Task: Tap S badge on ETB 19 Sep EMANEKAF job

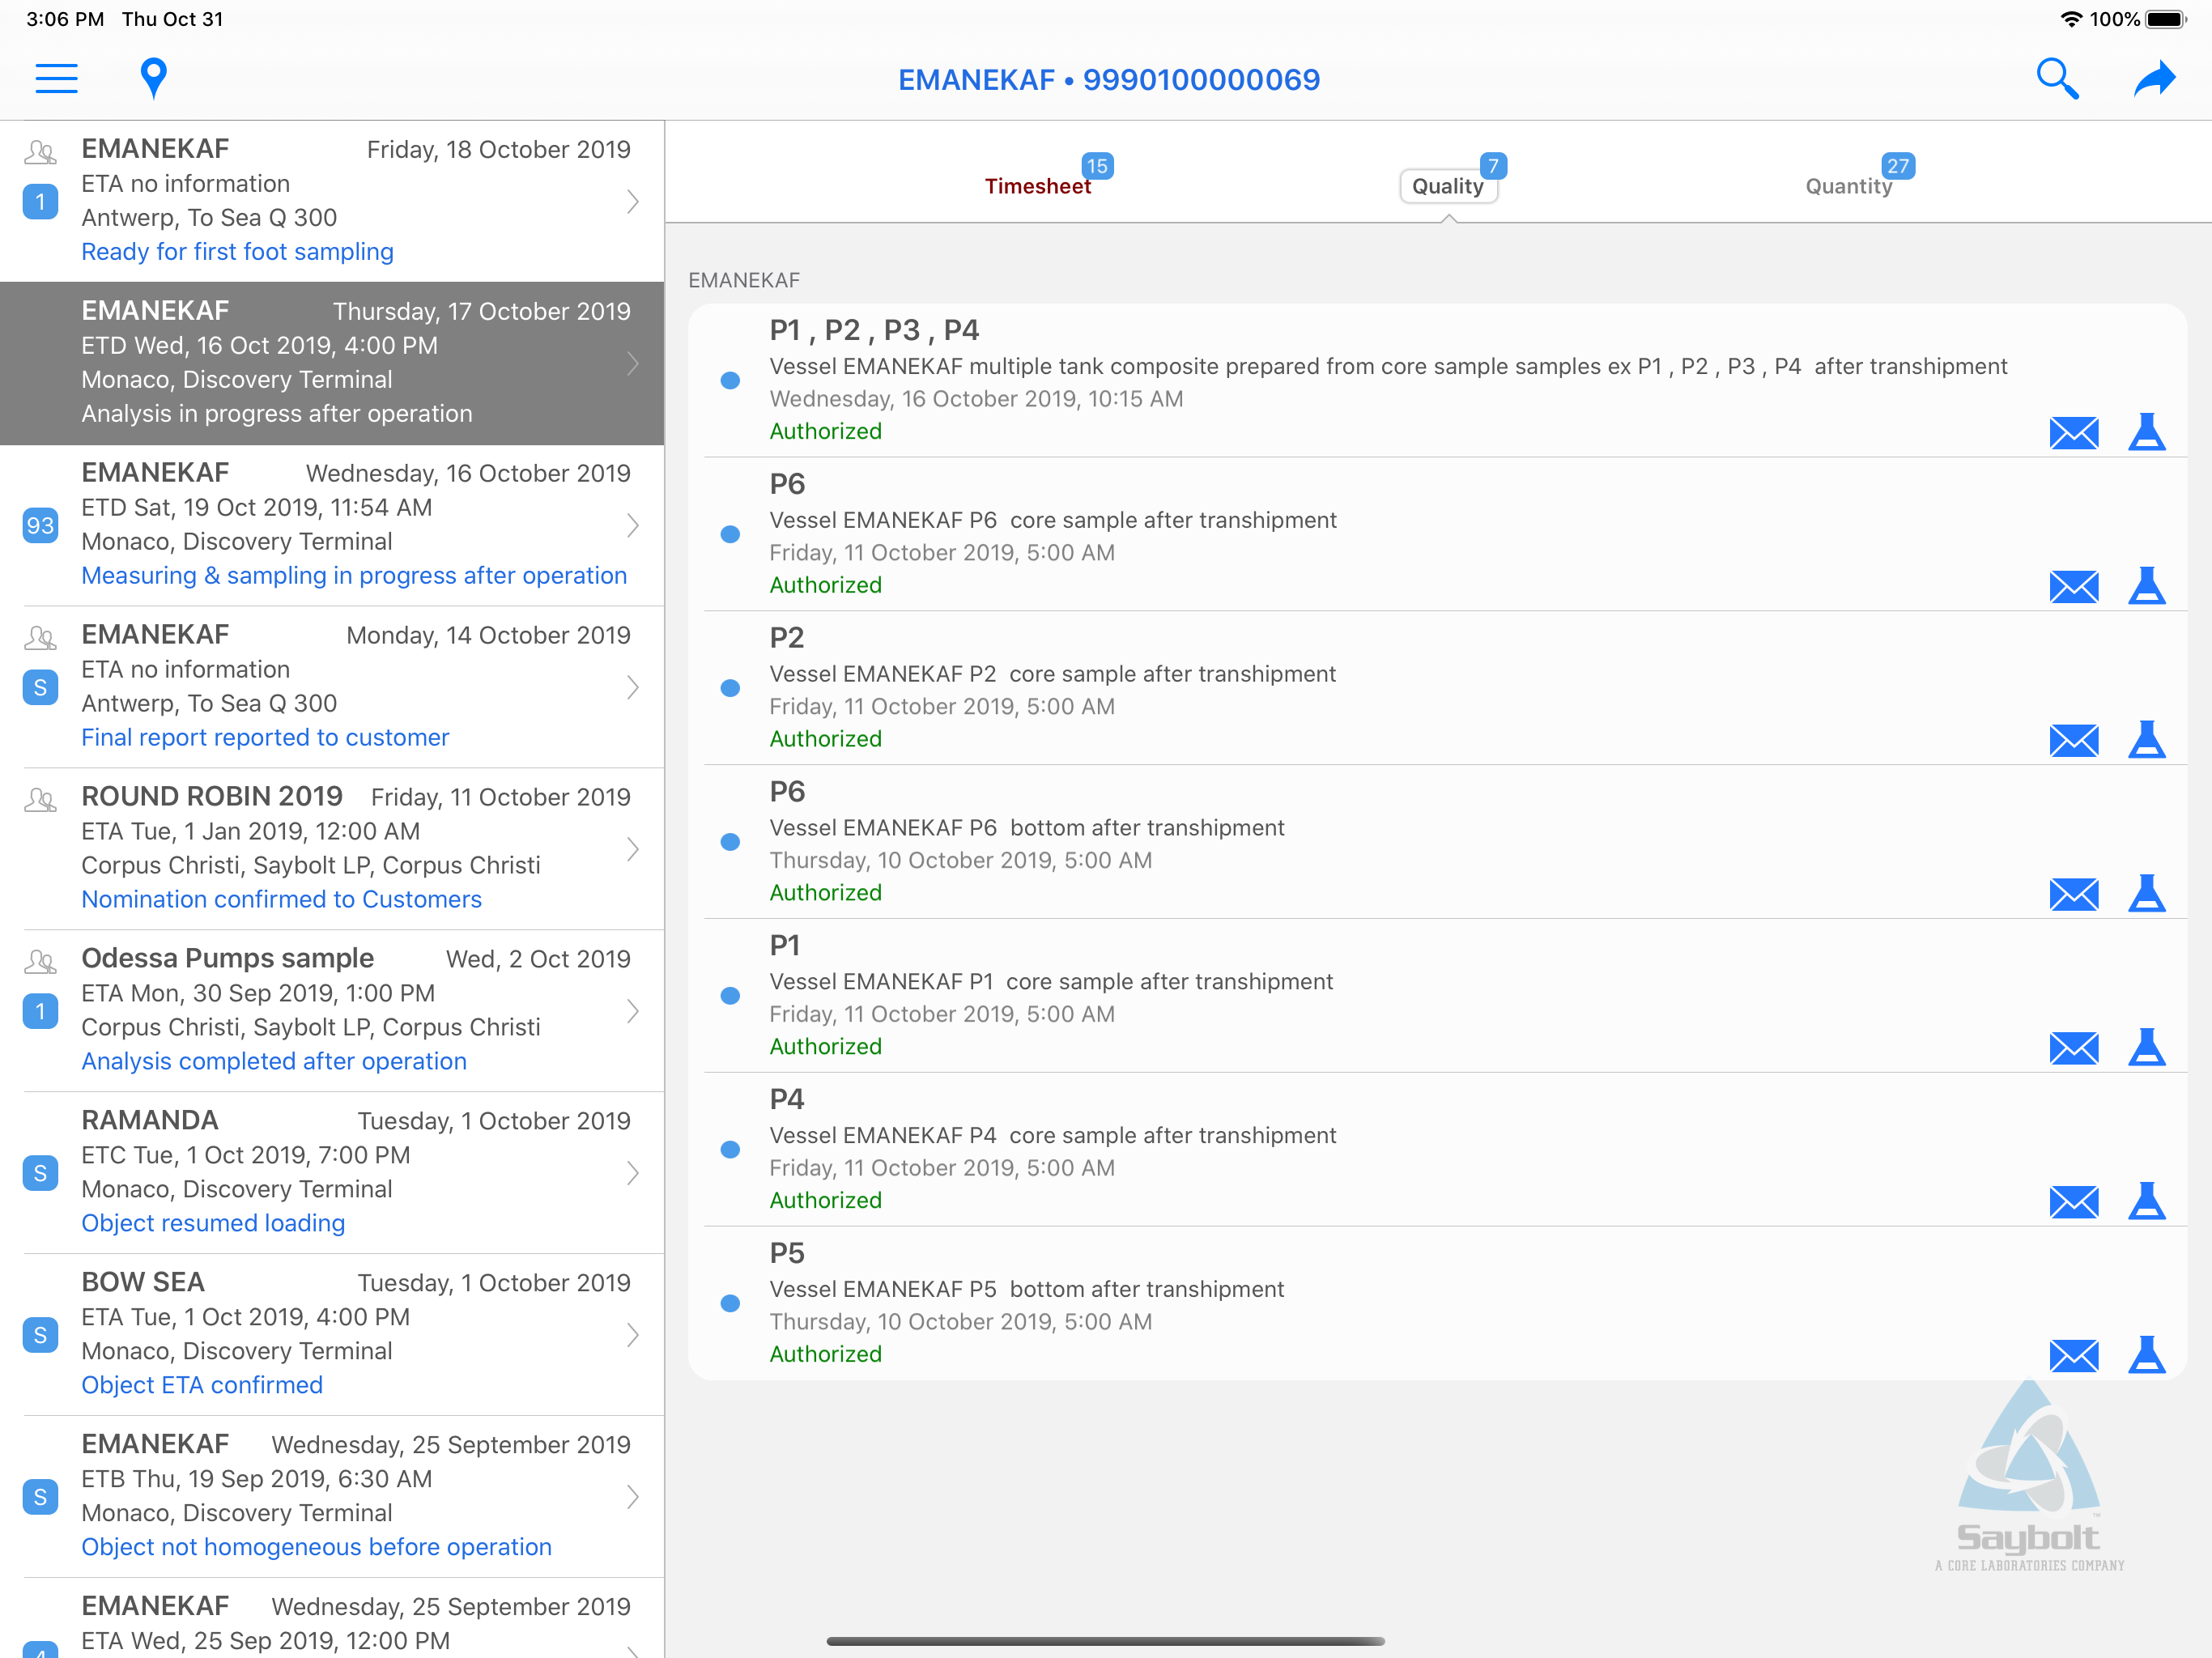Action: click(40, 1498)
